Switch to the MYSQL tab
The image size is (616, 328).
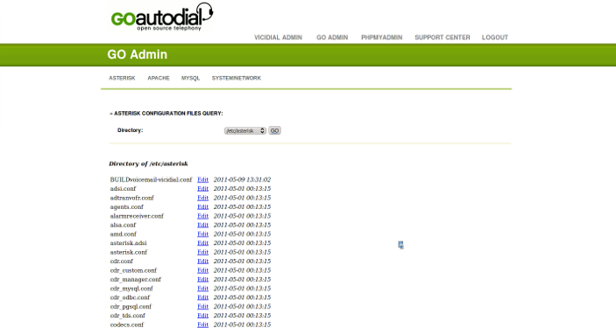click(190, 78)
